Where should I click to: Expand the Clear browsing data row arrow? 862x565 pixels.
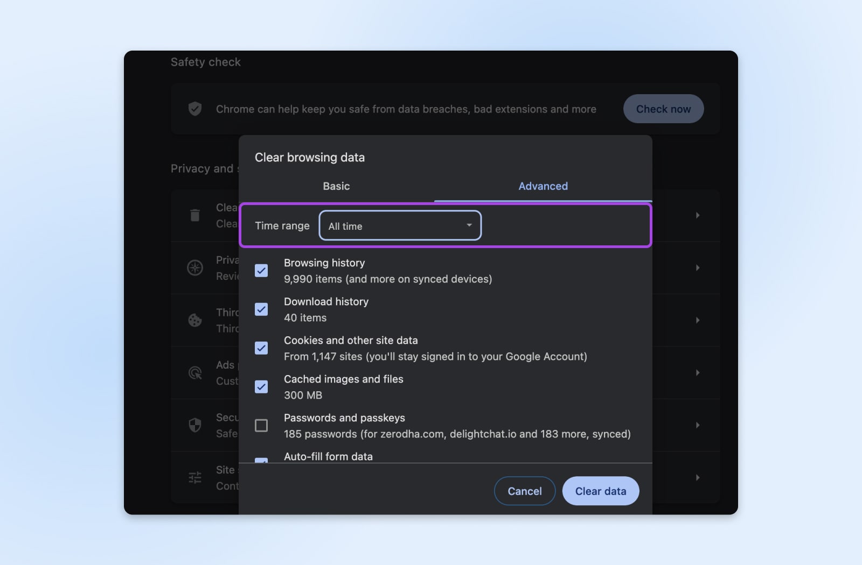[x=698, y=215]
